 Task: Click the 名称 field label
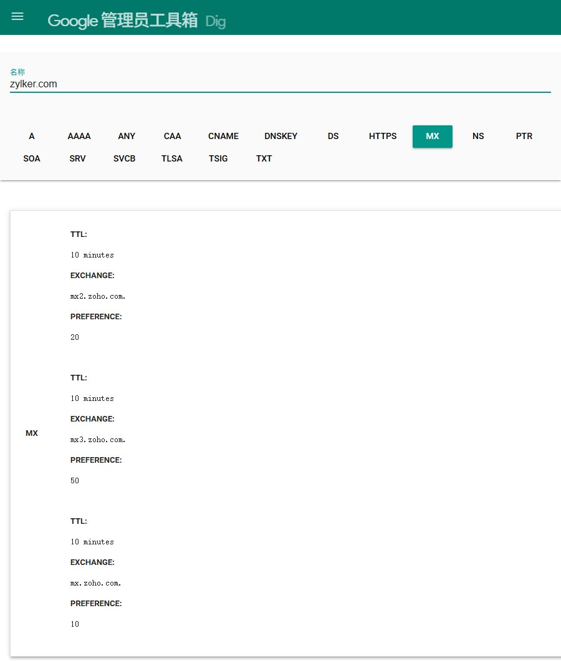tap(17, 72)
